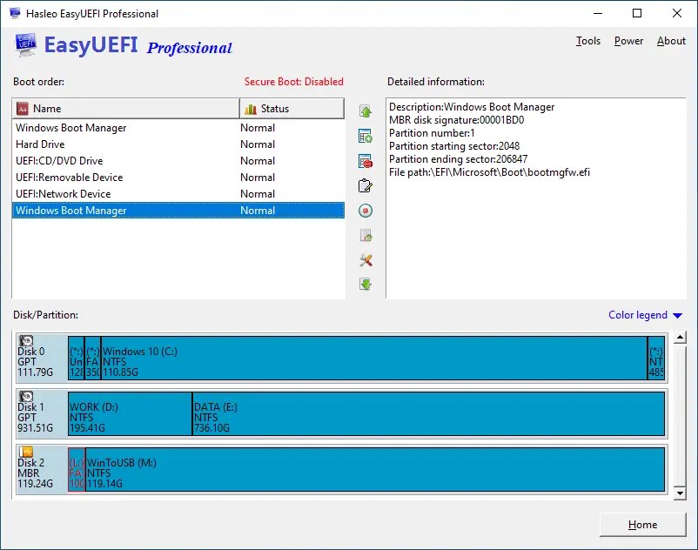Select the last NTFS partition on Disk 0

pos(656,359)
